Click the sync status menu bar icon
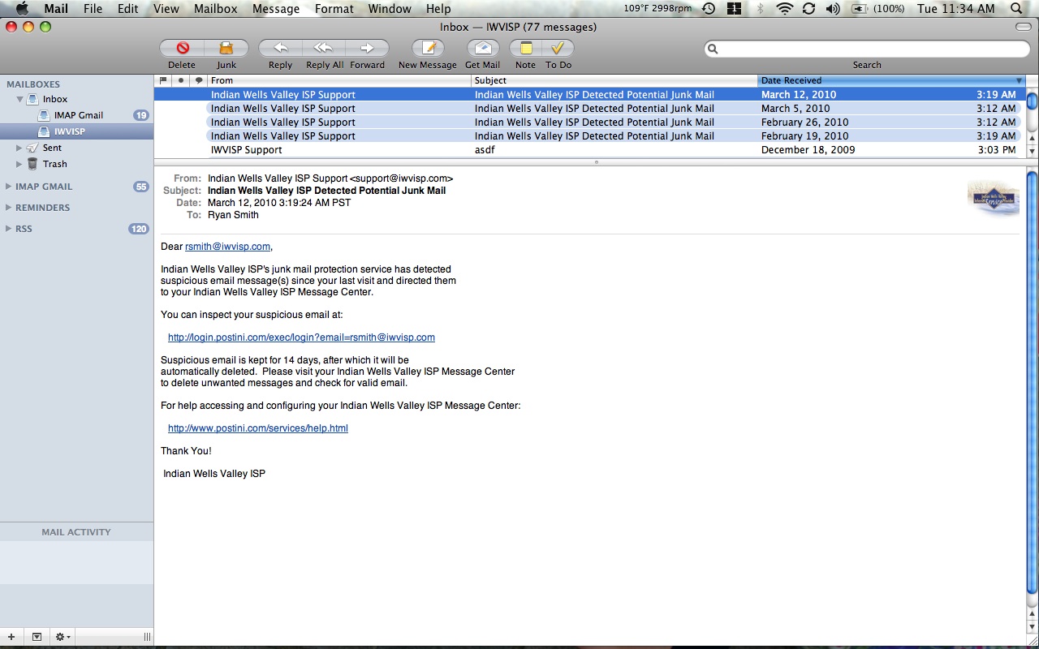The height and width of the screenshot is (649, 1039). [x=808, y=9]
